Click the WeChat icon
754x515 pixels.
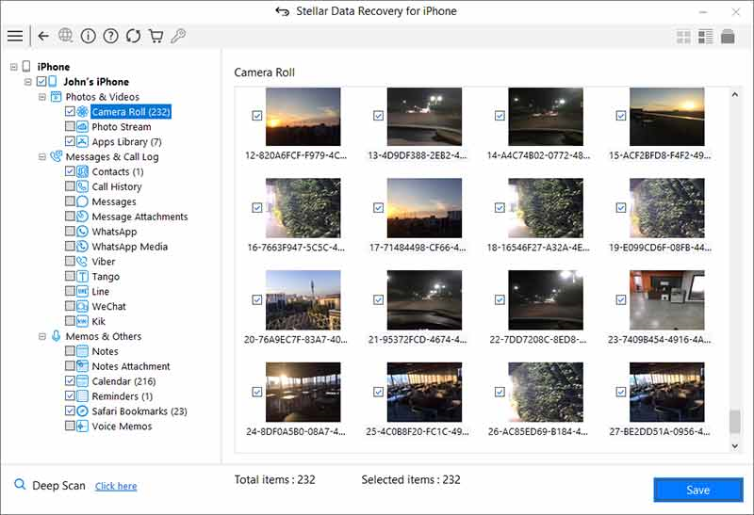tap(83, 306)
